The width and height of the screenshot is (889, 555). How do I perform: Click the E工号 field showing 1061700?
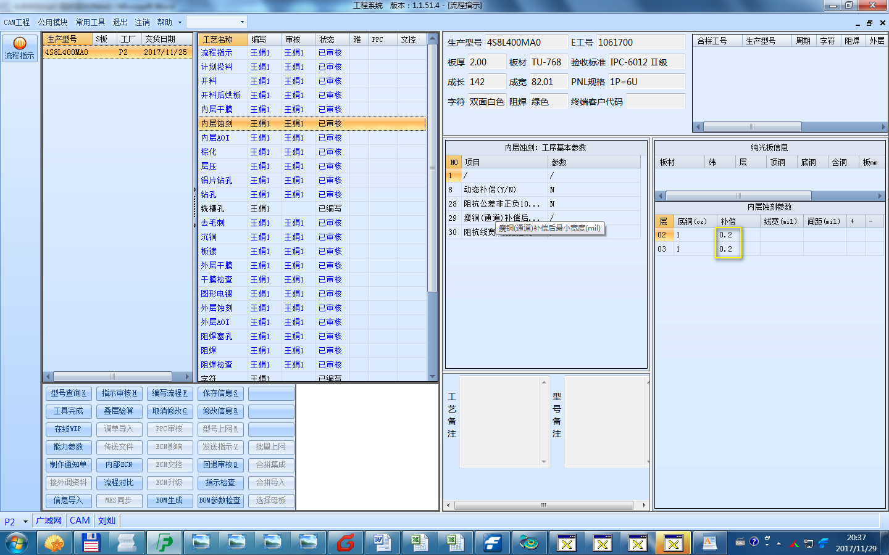point(640,43)
